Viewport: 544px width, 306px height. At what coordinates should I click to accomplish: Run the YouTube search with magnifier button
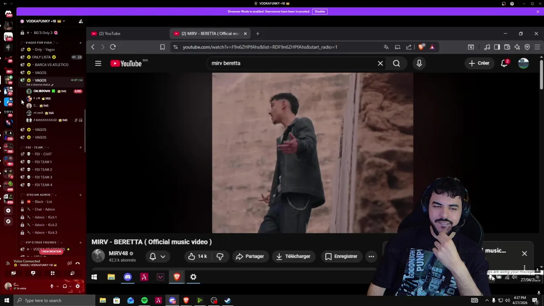click(x=397, y=63)
